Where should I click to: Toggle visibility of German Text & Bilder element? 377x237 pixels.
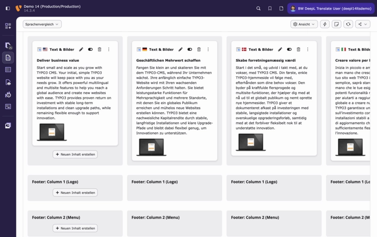tap(190, 50)
